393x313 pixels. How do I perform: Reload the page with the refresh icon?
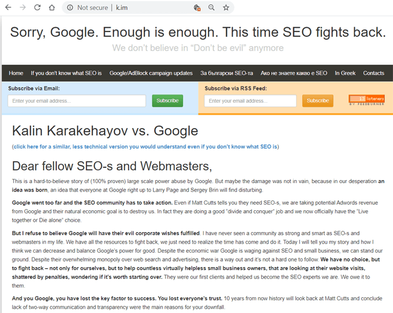[x=37, y=7]
